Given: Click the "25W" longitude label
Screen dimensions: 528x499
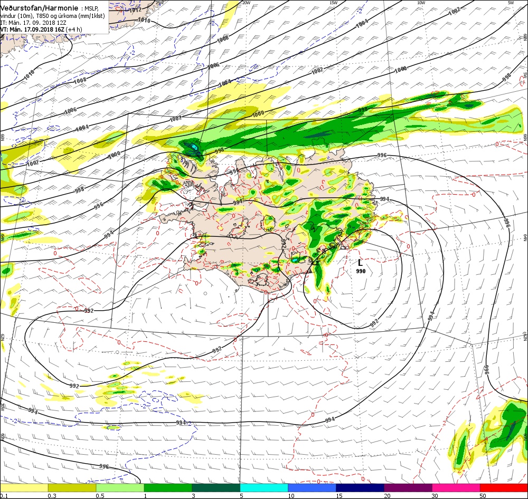Looking at the screenshot, I should tap(159, 3).
